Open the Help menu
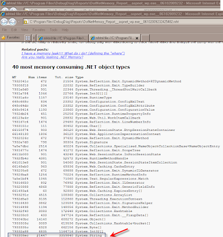Screen dimensions: 223x237 click(x=65, y=30)
